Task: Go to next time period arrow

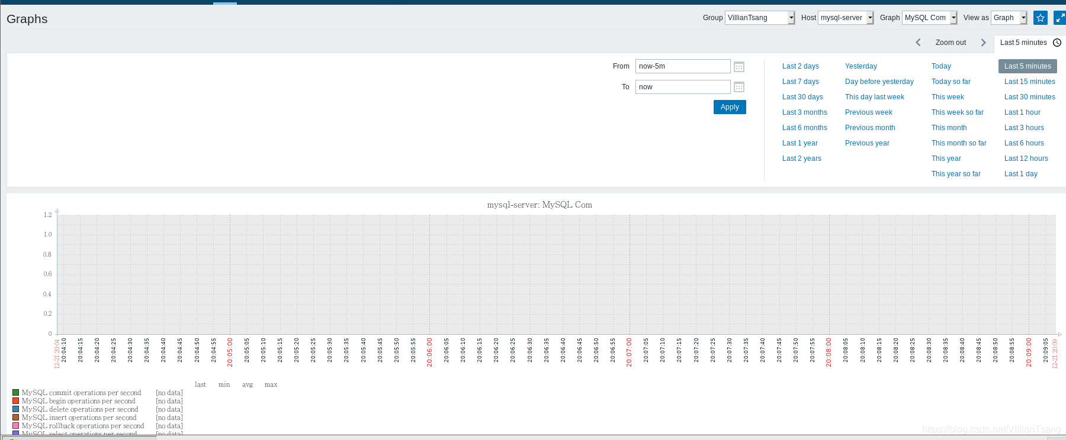Action: pos(984,43)
